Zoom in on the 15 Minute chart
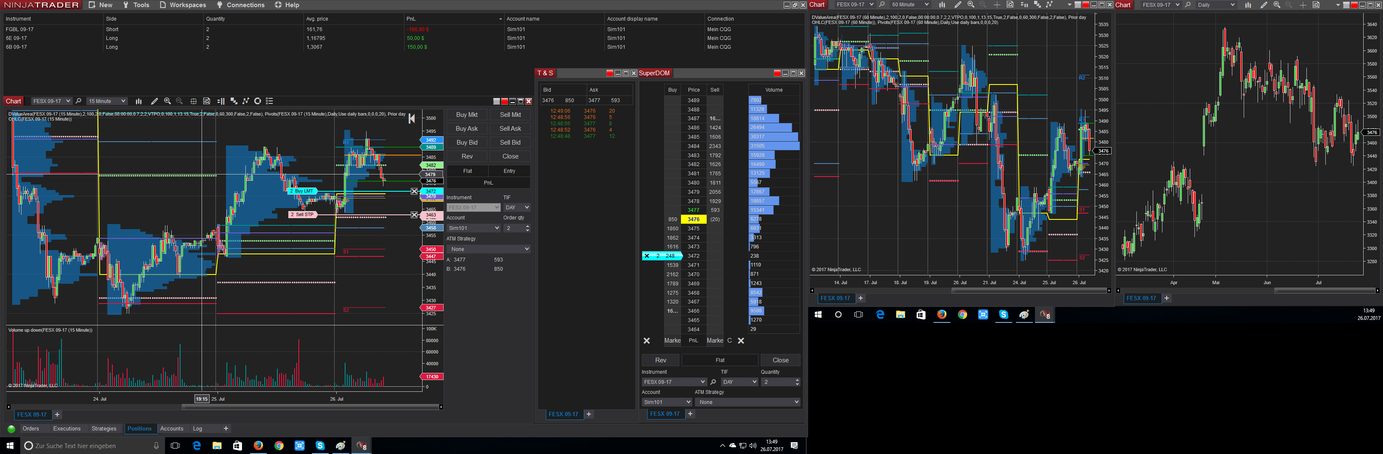Viewport: 1383px width, 454px height. click(168, 101)
